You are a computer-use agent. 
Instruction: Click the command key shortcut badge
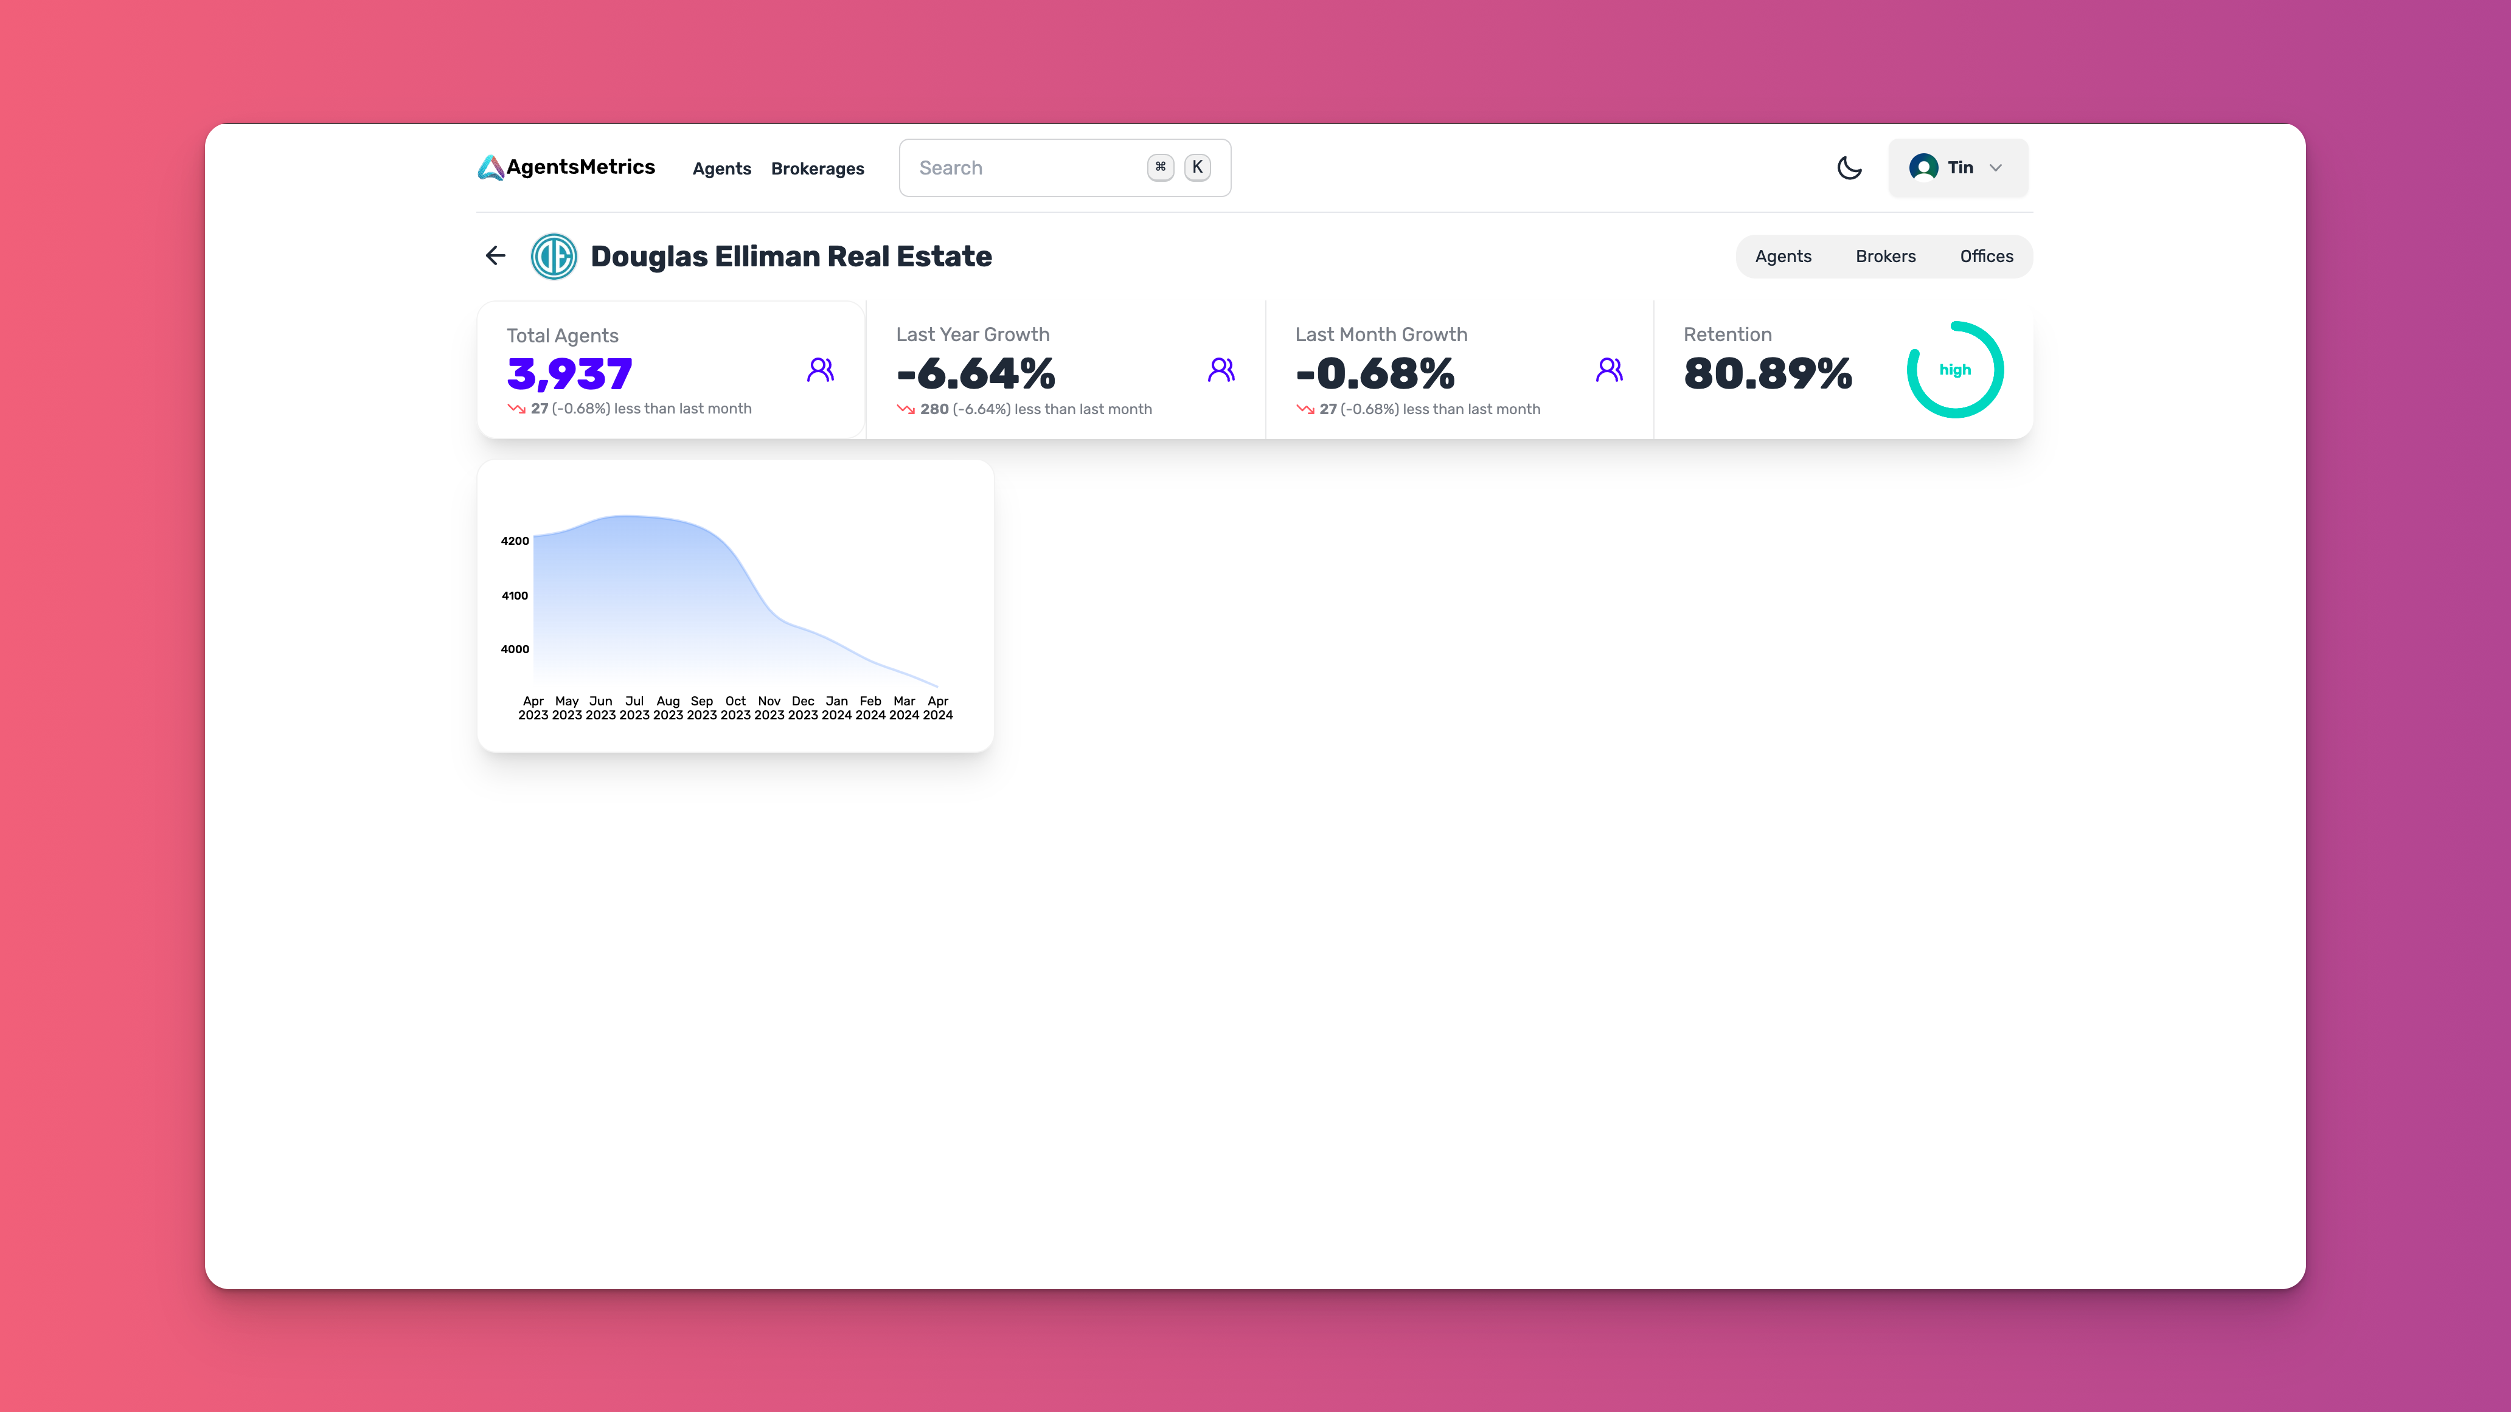[1160, 168]
